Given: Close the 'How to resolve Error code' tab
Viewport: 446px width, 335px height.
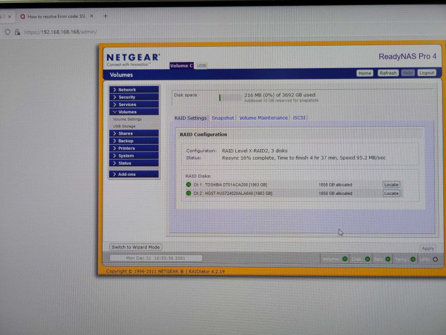Looking at the screenshot, I should 91,16.
